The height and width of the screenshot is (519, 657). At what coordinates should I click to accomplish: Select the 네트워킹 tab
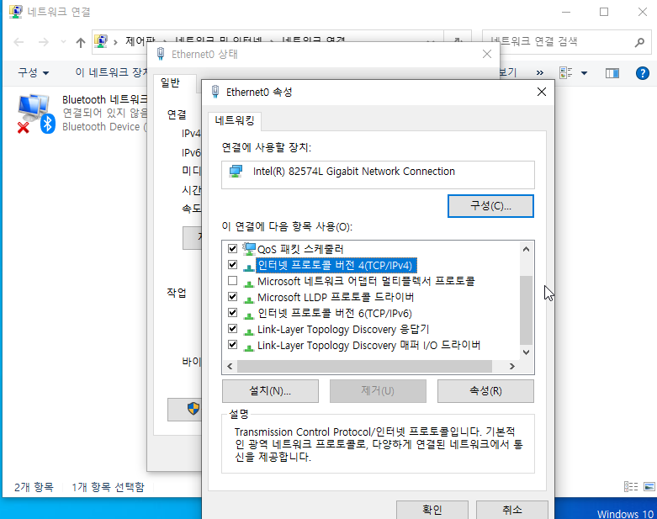(x=235, y=121)
